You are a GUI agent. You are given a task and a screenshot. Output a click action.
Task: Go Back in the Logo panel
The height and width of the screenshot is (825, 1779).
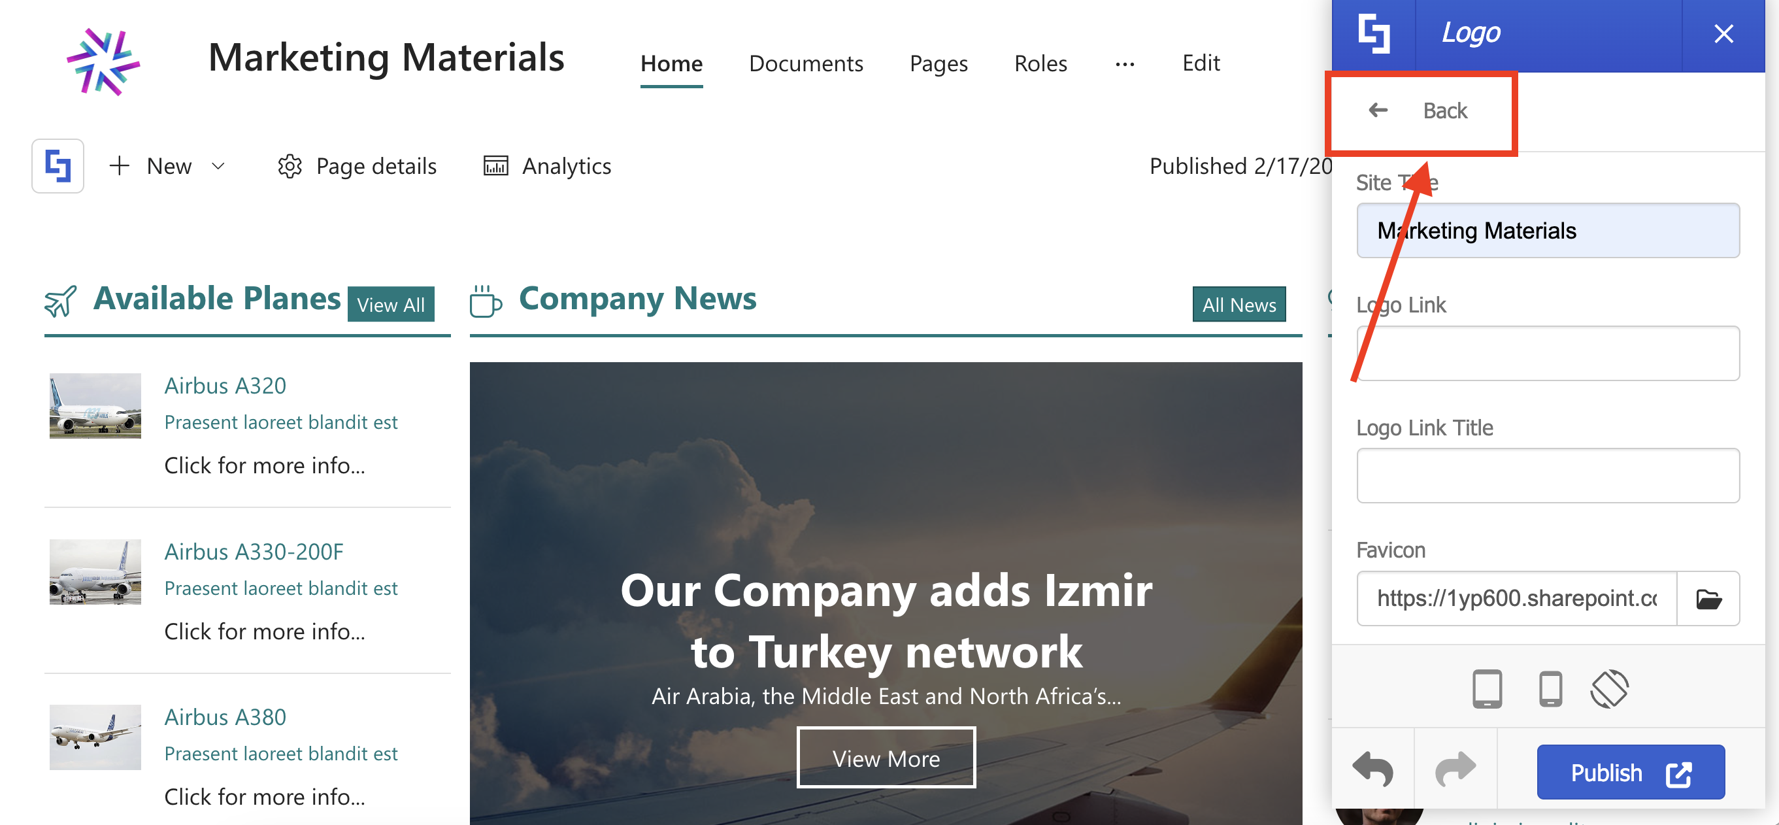1419,110
